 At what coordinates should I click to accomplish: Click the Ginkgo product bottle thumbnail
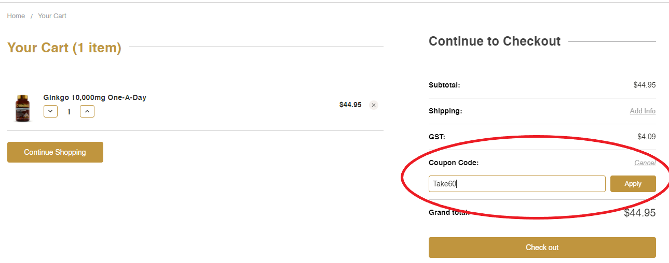pyautogui.click(x=23, y=108)
